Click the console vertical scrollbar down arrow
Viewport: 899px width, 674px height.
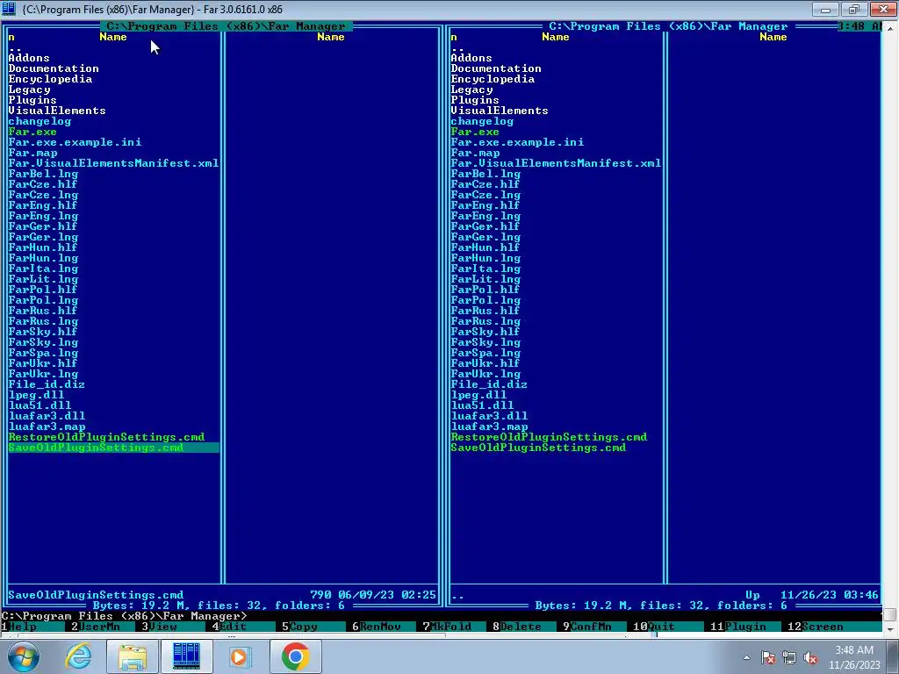(x=890, y=629)
